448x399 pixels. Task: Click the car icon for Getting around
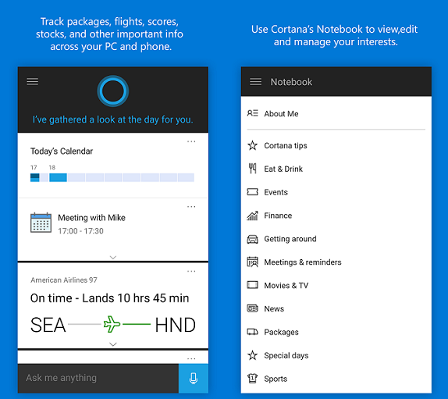252,239
